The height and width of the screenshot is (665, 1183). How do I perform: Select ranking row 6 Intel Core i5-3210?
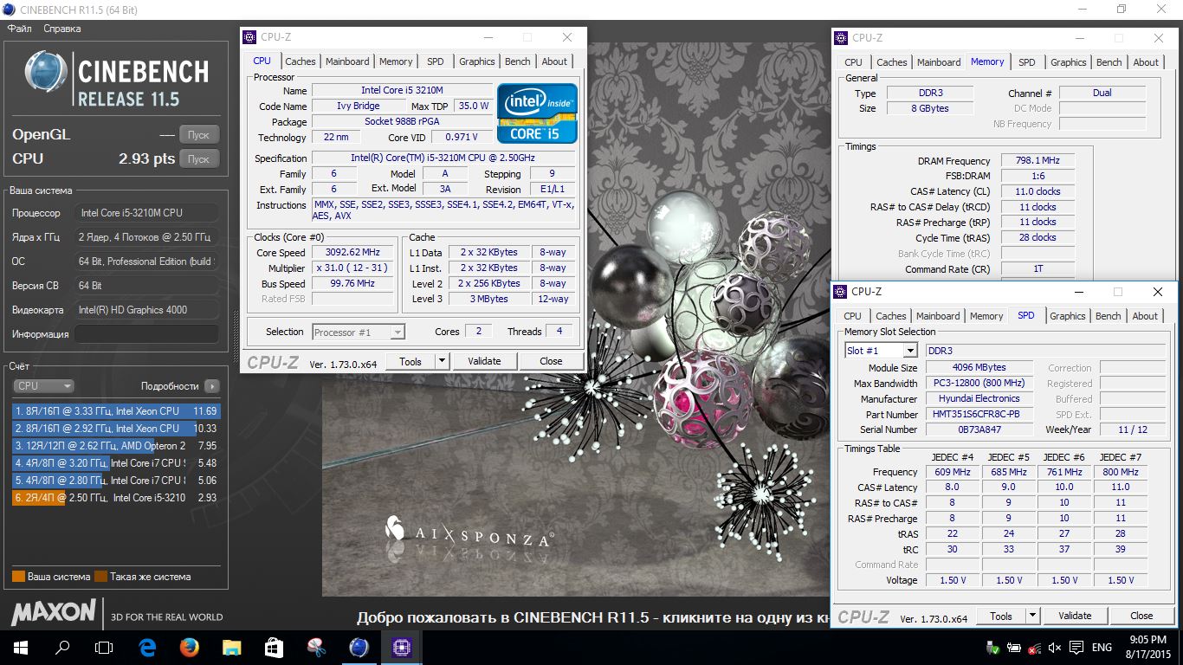pos(116,498)
